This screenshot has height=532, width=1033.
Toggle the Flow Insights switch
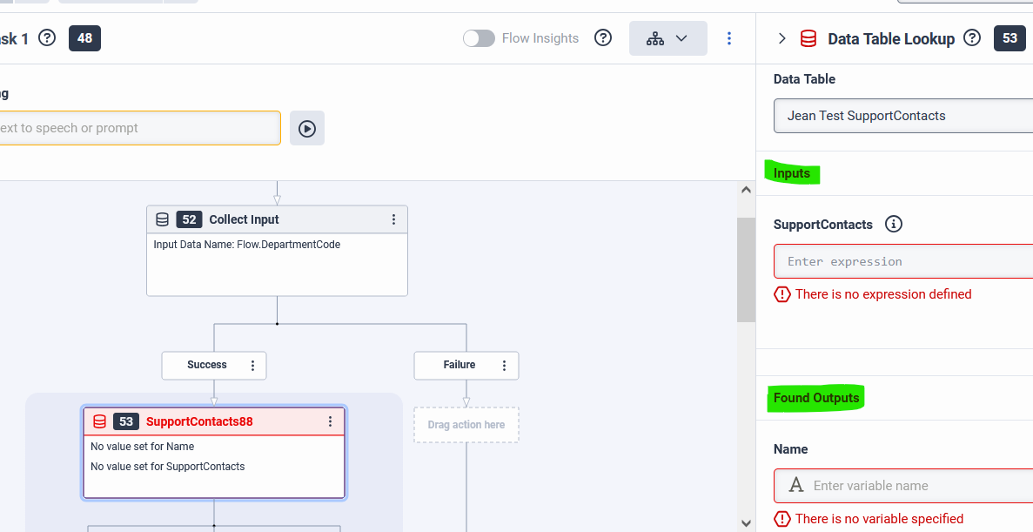pyautogui.click(x=479, y=38)
